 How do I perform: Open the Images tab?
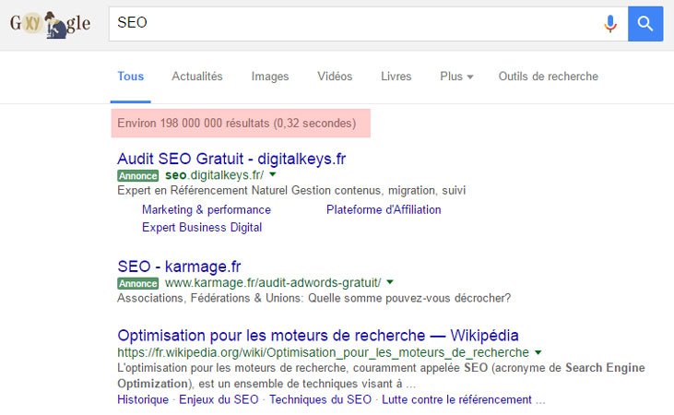[270, 77]
